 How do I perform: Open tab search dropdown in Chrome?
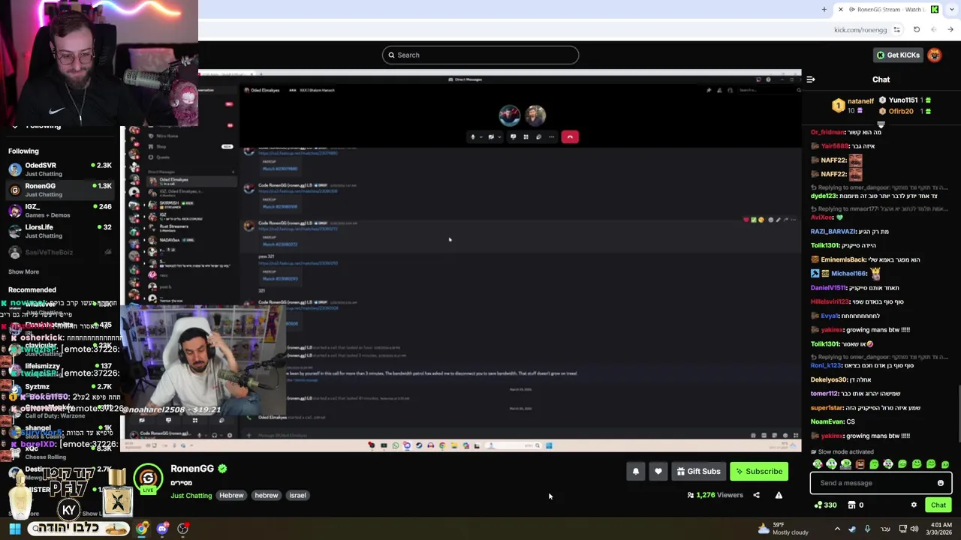(x=951, y=10)
